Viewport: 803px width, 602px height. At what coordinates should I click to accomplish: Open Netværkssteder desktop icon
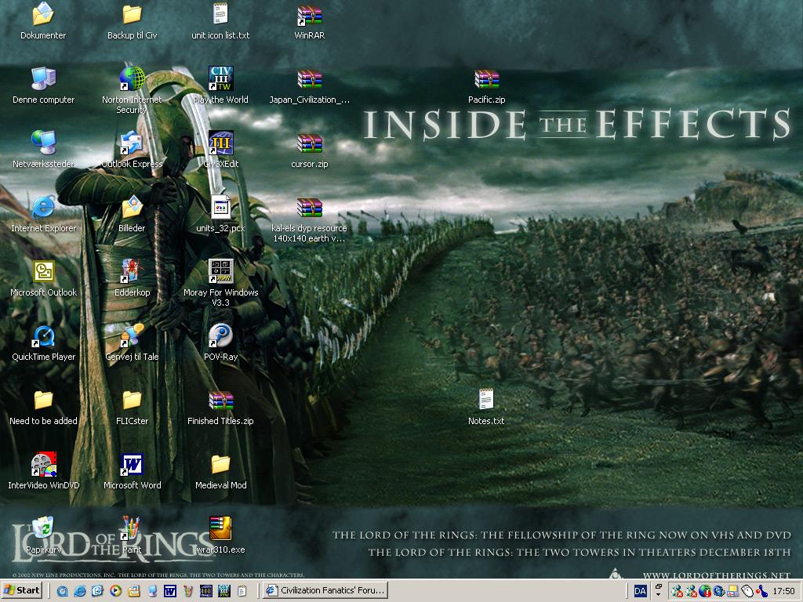[x=43, y=143]
